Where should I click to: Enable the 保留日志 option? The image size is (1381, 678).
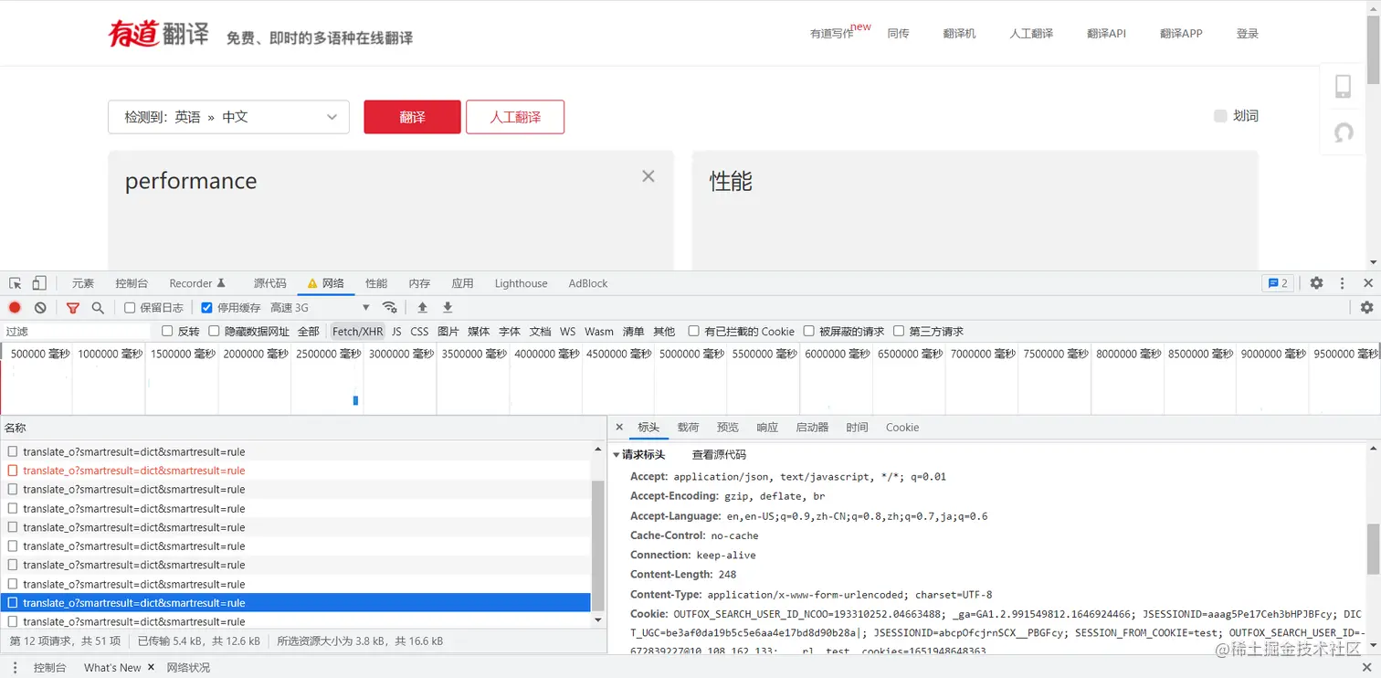coord(129,308)
